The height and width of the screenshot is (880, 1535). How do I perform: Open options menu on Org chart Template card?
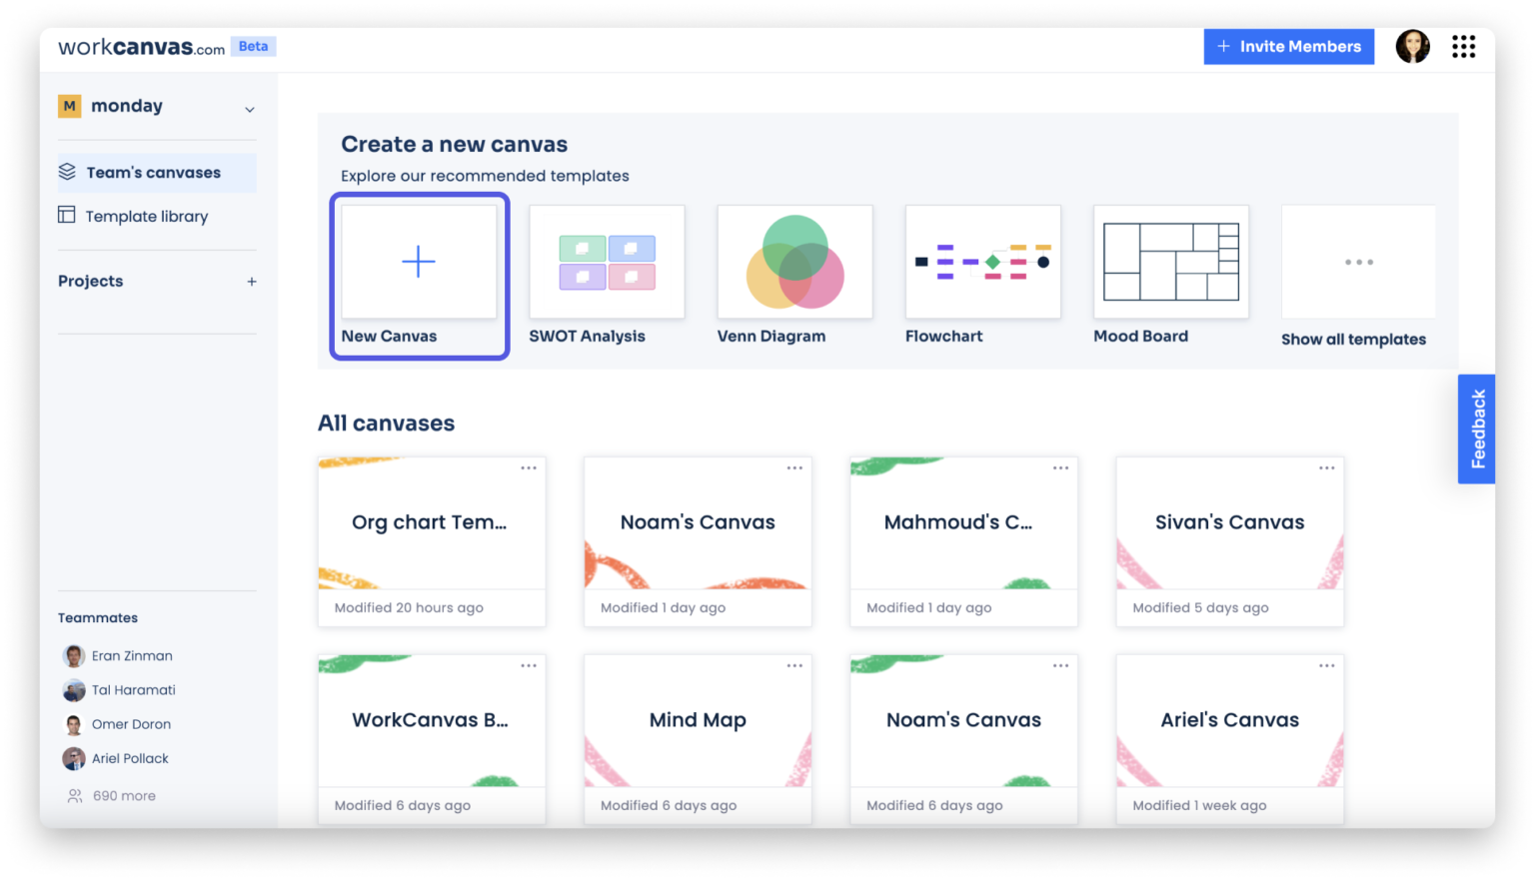click(x=528, y=467)
